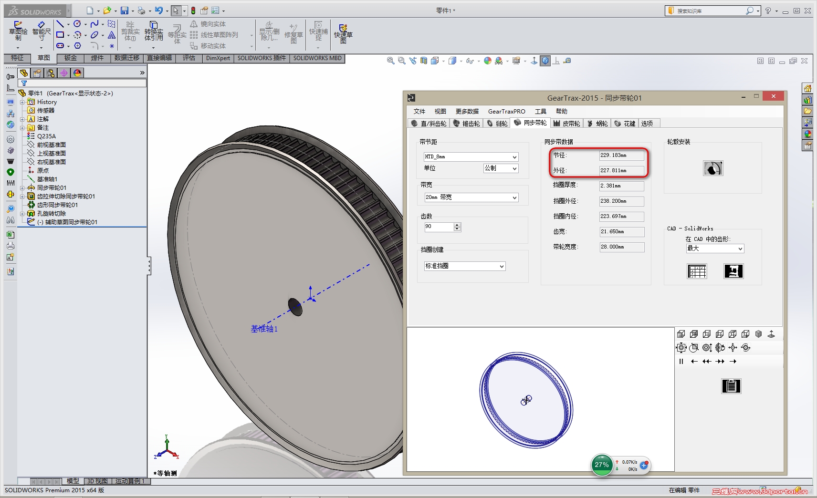Click the Rebuild traffic light icon

pyautogui.click(x=193, y=10)
